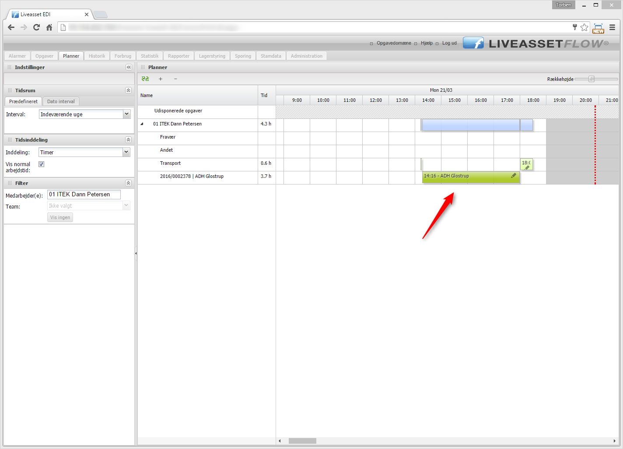Open the Inddeling dropdown
Viewport: 623px width, 449px height.
point(126,152)
